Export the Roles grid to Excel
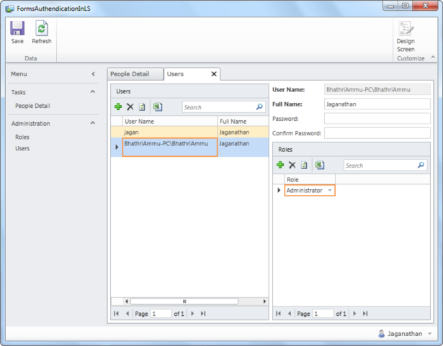443x346 pixels. 320,165
